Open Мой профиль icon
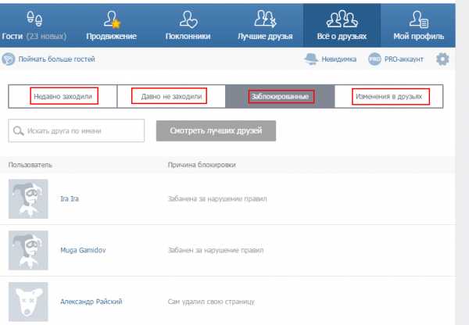This screenshot has width=469, height=325. (x=419, y=19)
